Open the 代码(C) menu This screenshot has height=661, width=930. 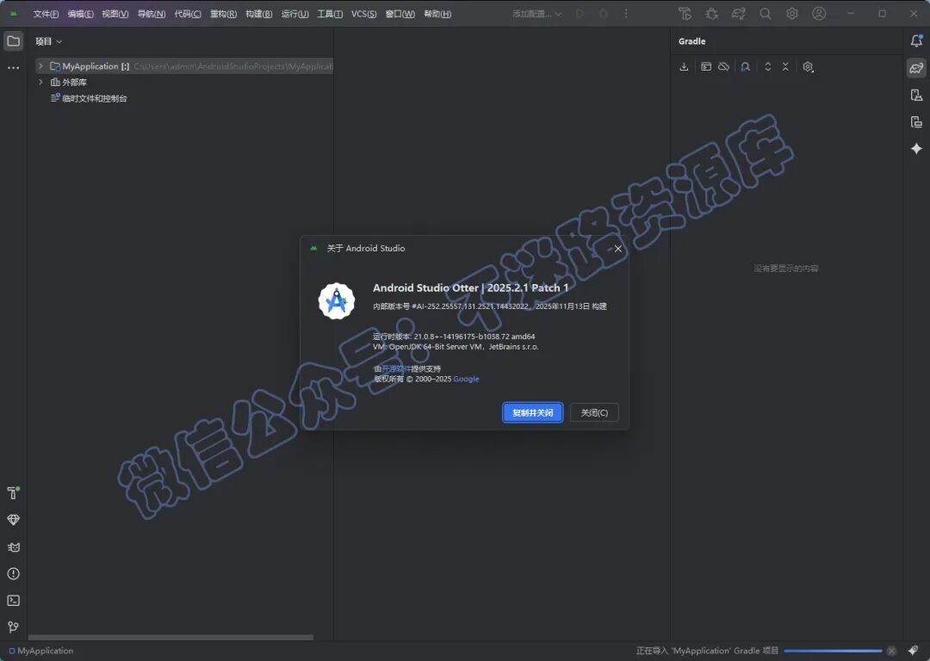(188, 14)
